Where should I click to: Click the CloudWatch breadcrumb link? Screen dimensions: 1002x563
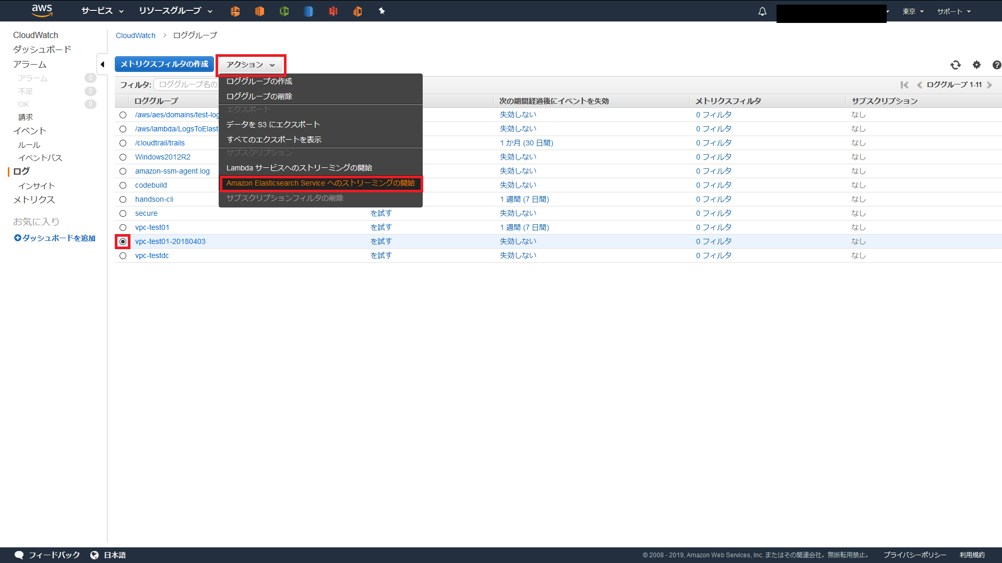click(x=135, y=35)
